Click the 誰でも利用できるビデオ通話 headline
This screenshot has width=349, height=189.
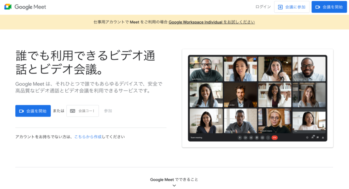(x=85, y=62)
